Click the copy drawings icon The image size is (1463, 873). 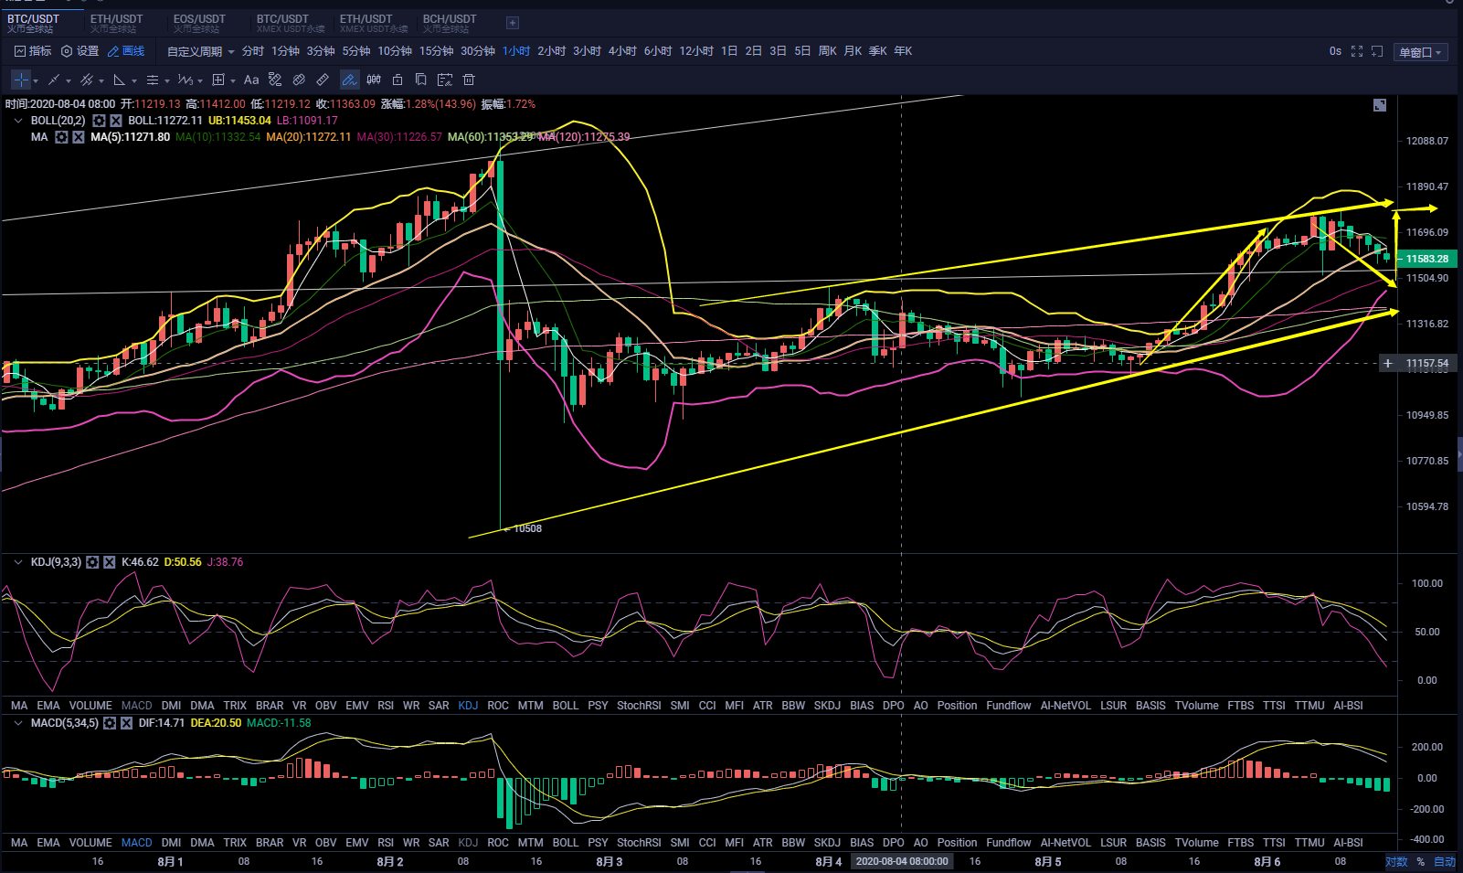[421, 80]
